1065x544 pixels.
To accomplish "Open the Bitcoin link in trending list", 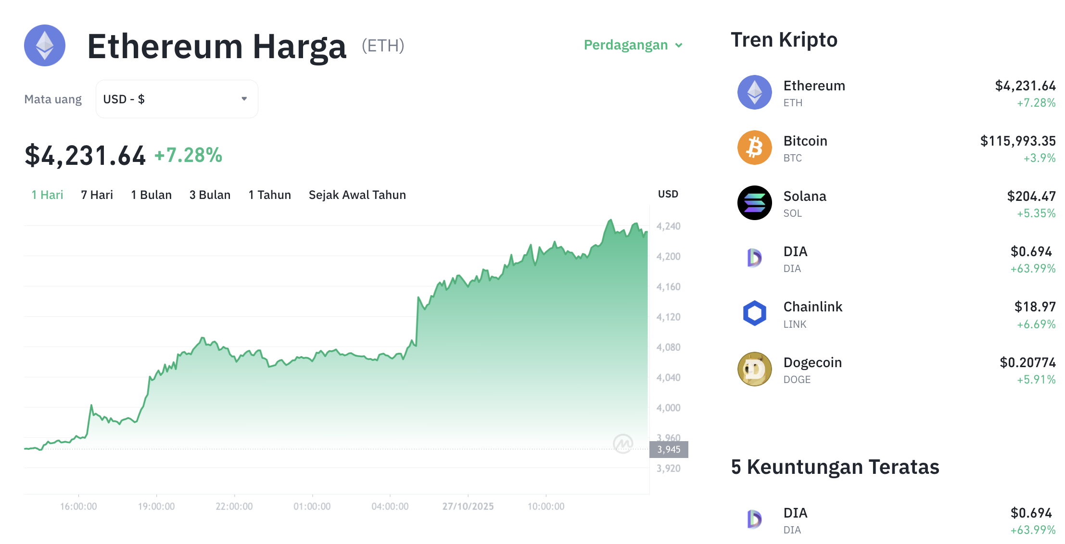I will pos(805,141).
